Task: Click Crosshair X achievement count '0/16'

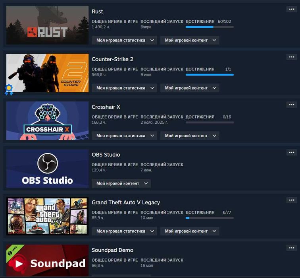Action: 227,117
